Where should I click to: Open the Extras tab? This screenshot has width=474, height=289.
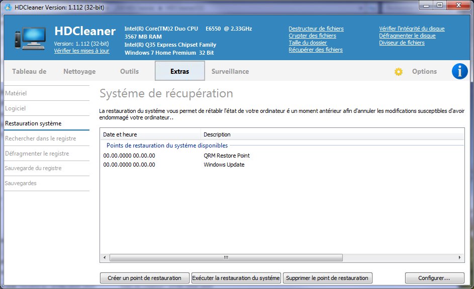tap(180, 71)
